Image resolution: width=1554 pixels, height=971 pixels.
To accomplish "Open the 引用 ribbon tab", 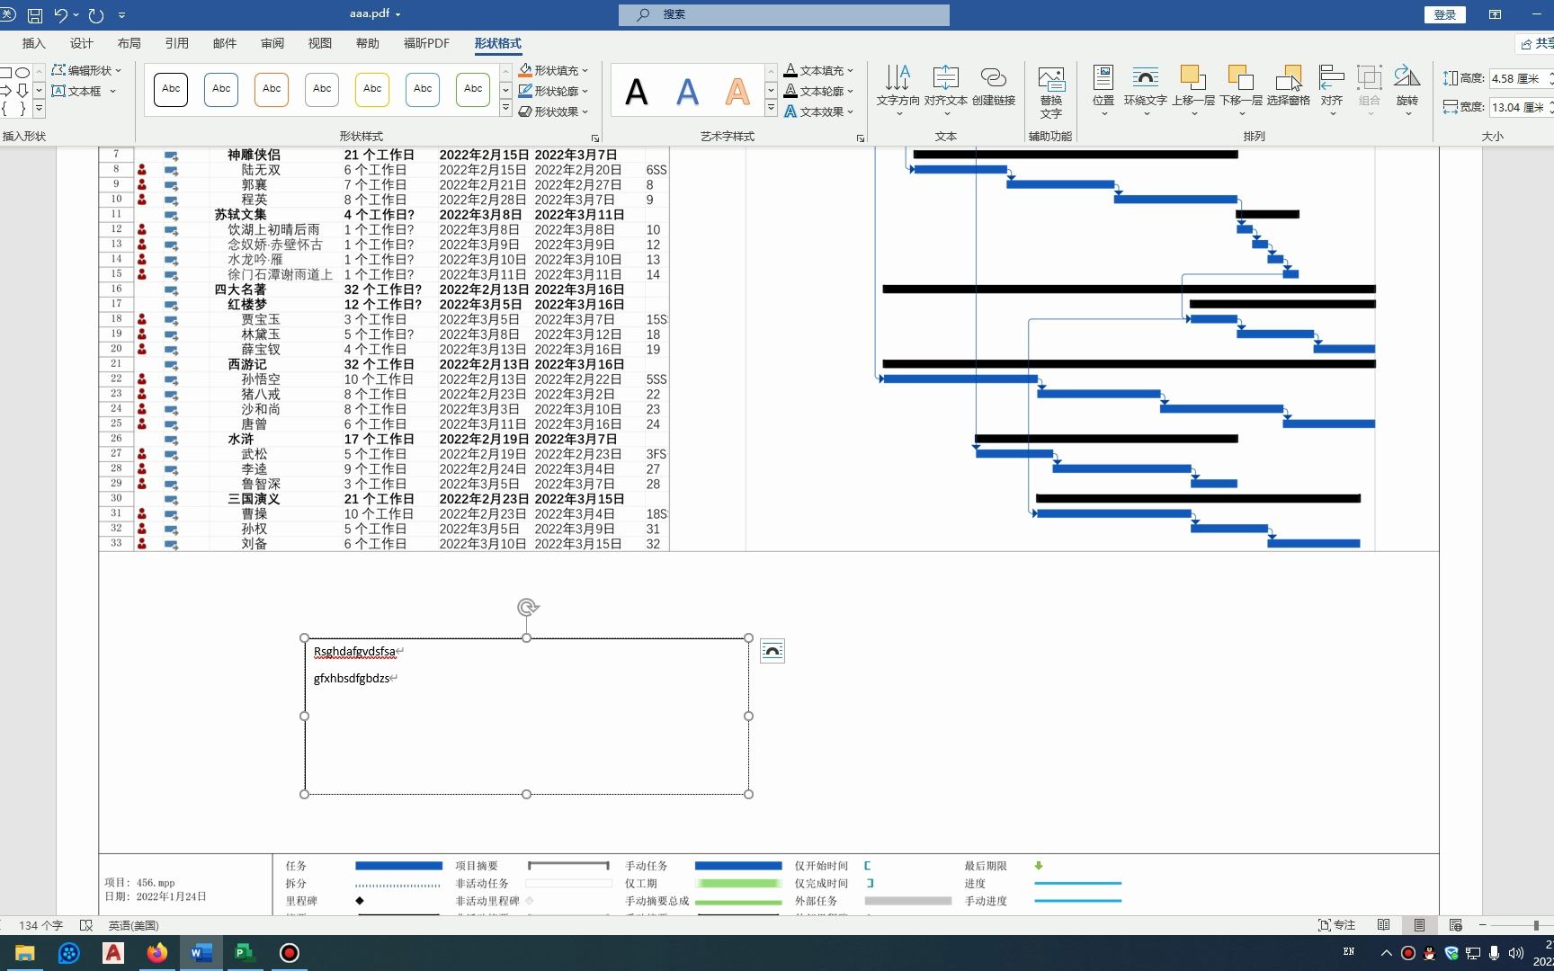I will pos(176,43).
